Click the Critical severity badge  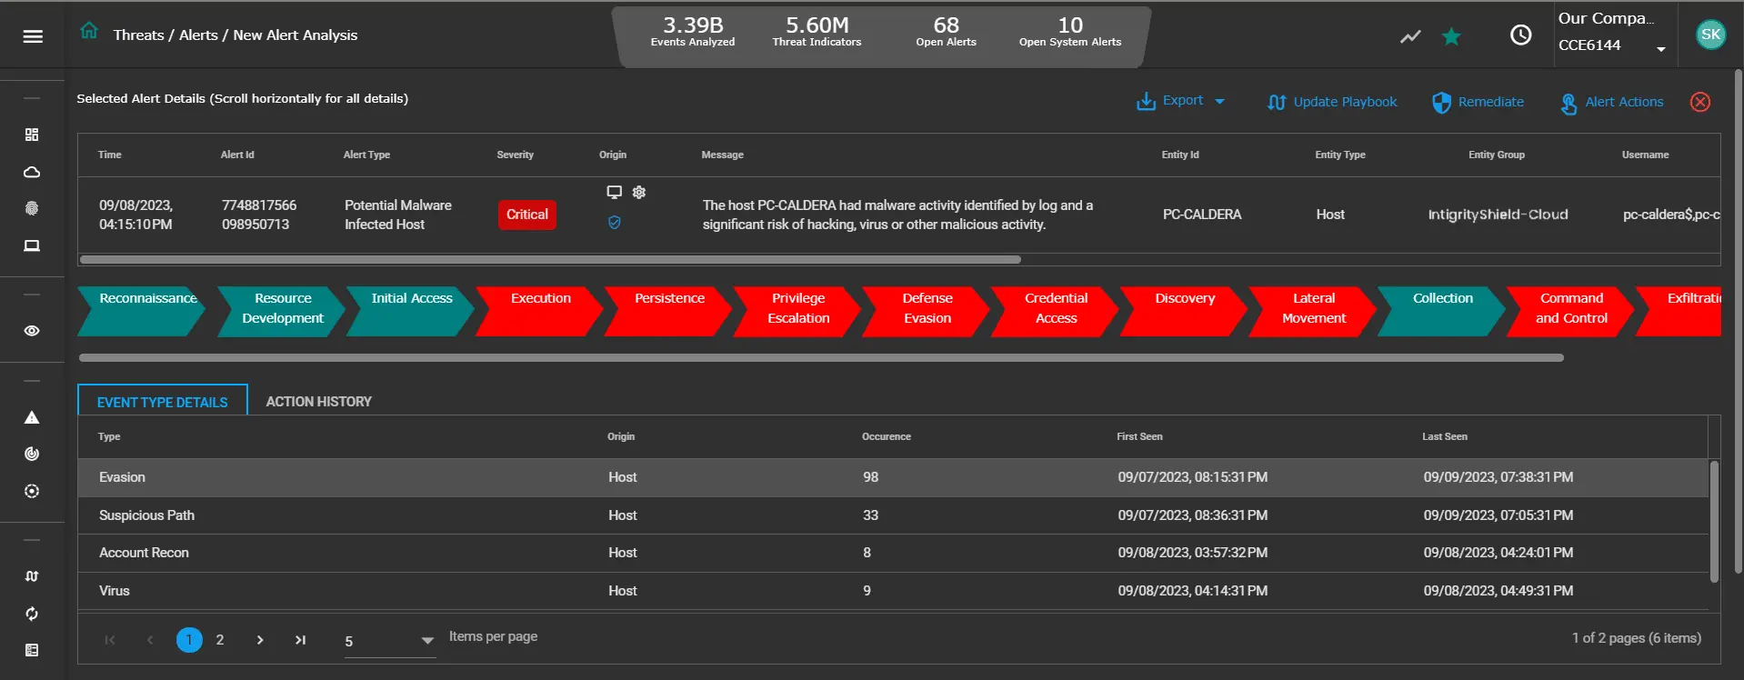click(x=527, y=215)
